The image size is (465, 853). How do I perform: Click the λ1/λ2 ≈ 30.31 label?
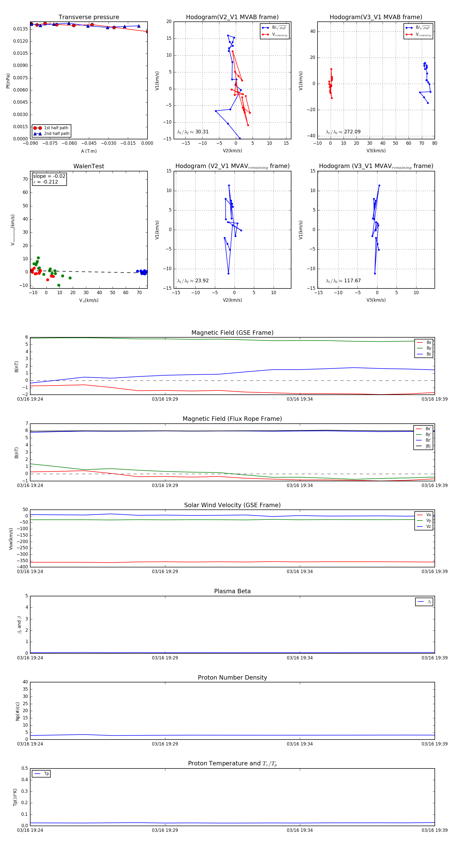[193, 132]
